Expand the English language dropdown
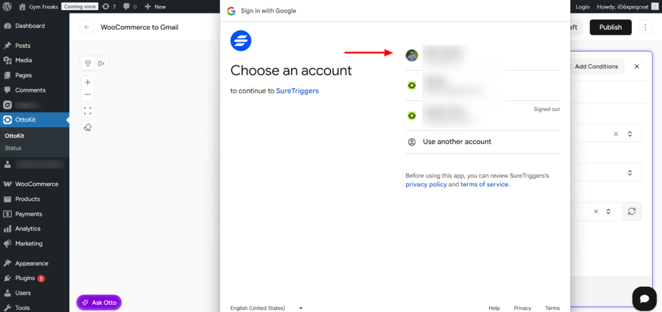Viewport: 662px width, 312px height. [x=266, y=308]
